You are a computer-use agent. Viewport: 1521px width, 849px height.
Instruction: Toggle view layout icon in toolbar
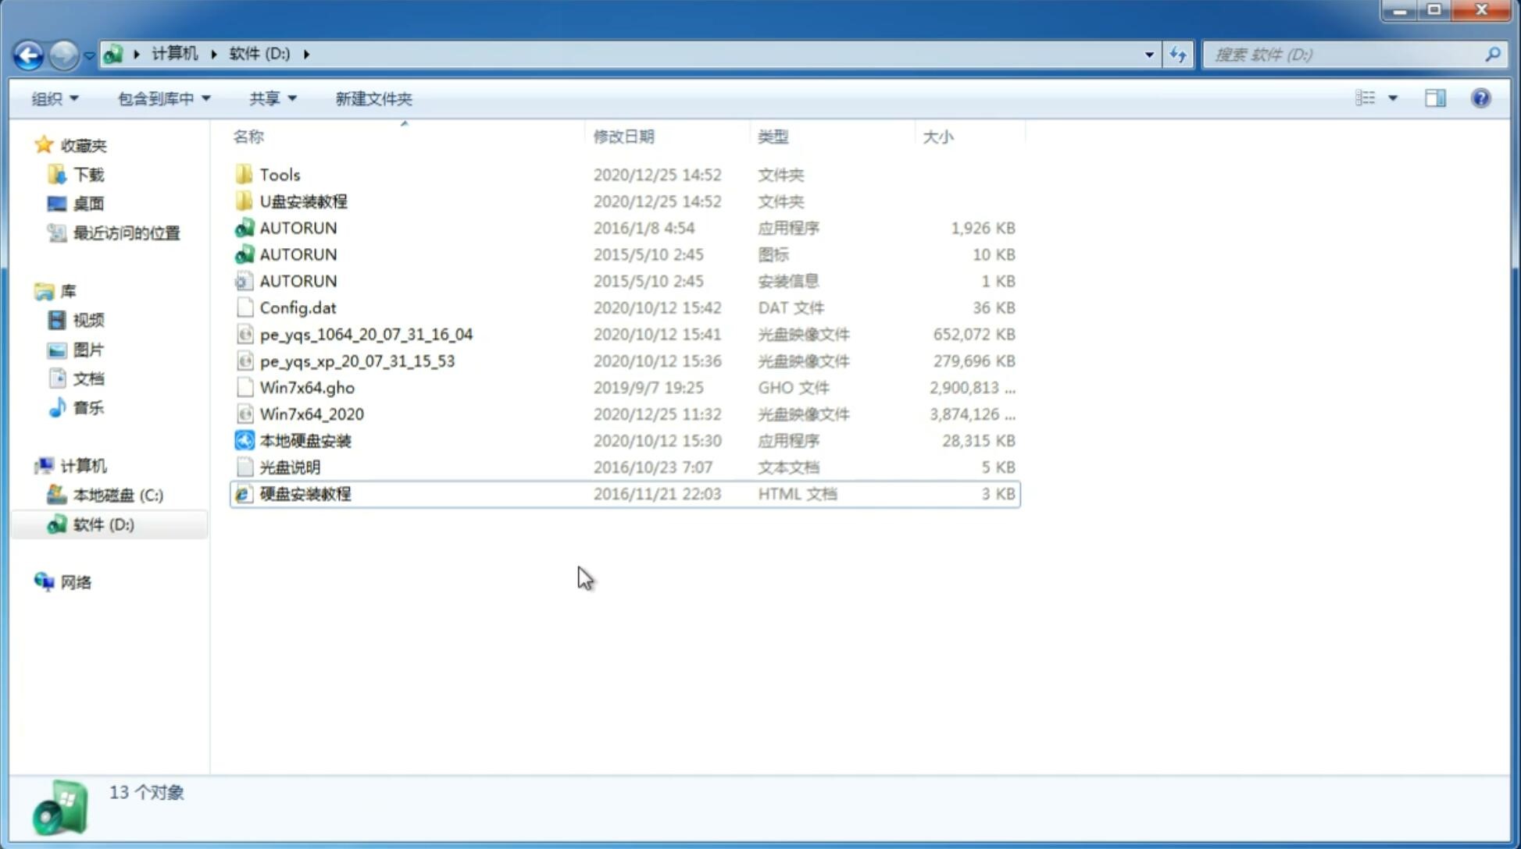click(1437, 98)
